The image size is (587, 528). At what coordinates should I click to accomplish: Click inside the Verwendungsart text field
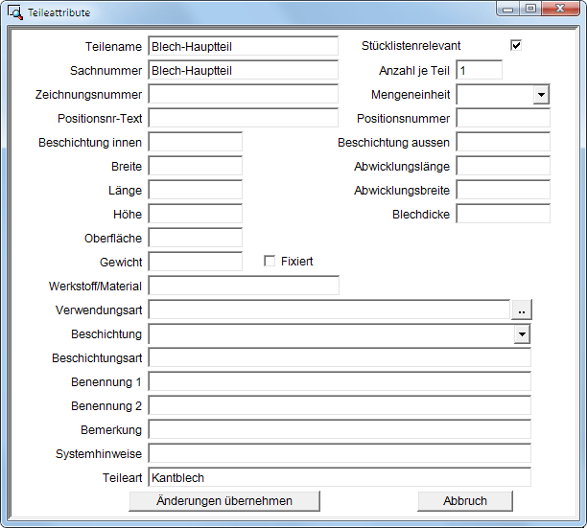click(329, 310)
